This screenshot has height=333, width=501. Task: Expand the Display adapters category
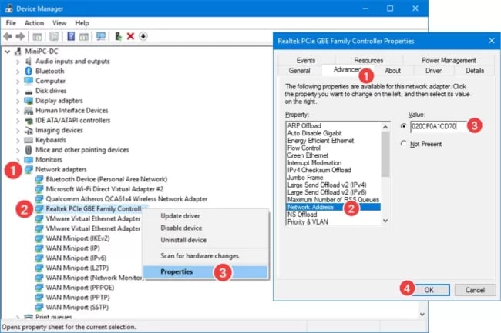point(18,101)
